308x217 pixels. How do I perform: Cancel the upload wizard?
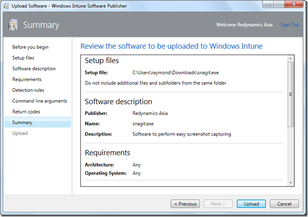coord(284,204)
